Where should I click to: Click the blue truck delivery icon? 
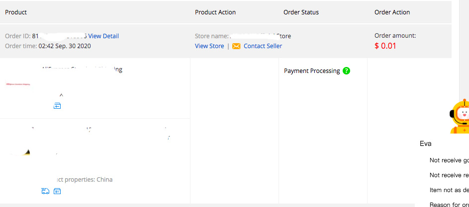(45, 191)
